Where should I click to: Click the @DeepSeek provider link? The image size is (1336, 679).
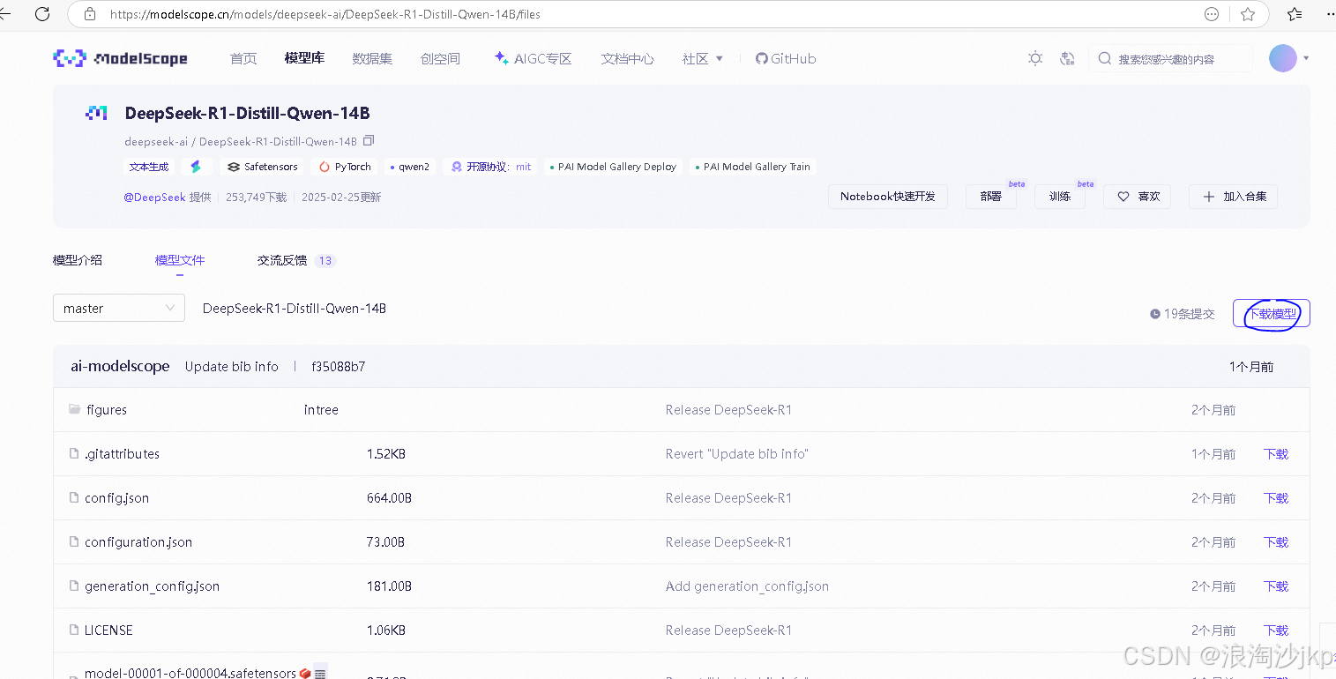tap(154, 198)
